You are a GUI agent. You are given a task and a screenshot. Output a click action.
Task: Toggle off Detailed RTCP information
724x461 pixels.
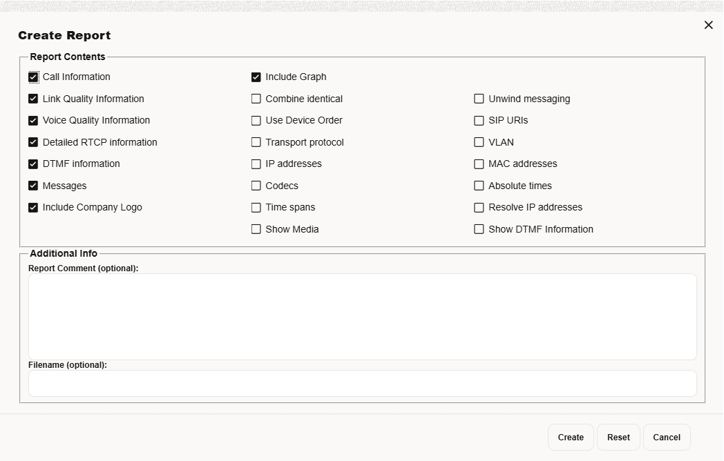(x=32, y=142)
